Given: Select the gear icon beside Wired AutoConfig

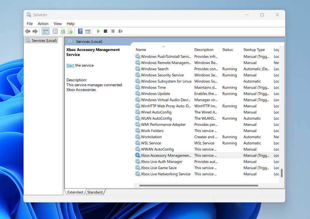Looking at the screenshot, I should pos(138,112).
